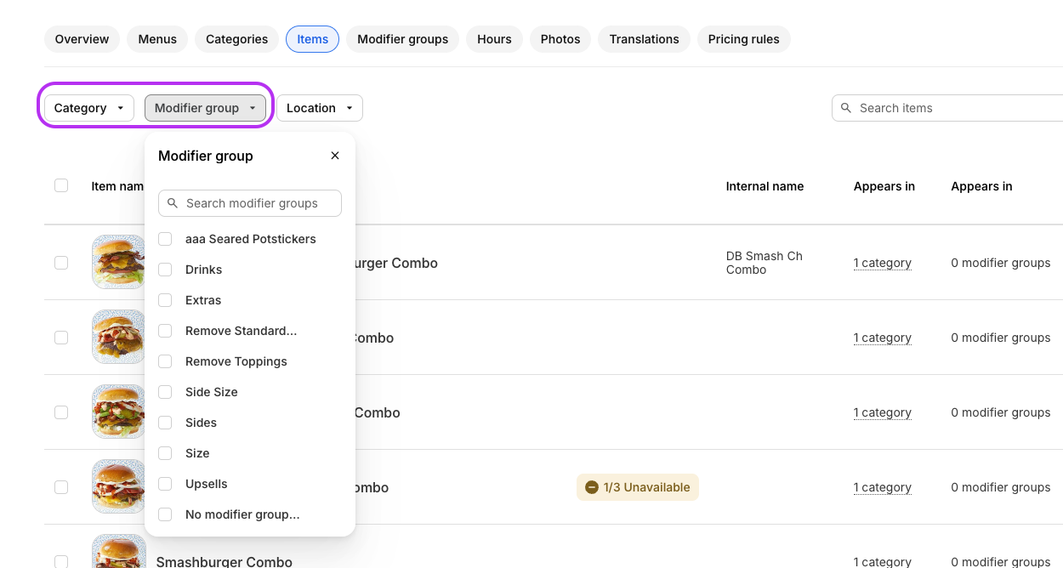The height and width of the screenshot is (568, 1063).
Task: Expand the Location filter dropdown
Action: (320, 108)
